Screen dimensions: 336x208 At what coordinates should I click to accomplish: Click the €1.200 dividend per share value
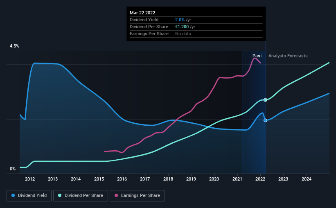[182, 27]
